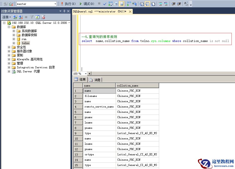
Task: Open the 100% zoom level dropdown
Action: pos(86,74)
